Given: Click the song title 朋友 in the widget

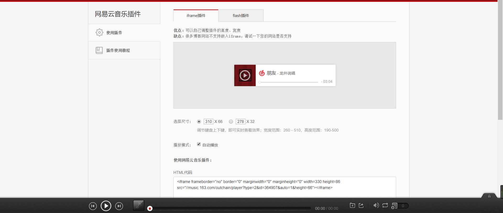Looking at the screenshot, I should point(271,73).
